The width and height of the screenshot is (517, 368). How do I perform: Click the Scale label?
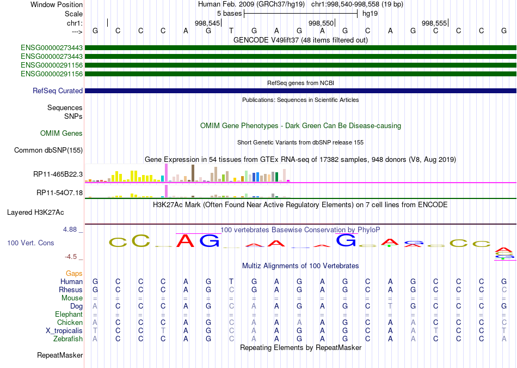(73, 14)
